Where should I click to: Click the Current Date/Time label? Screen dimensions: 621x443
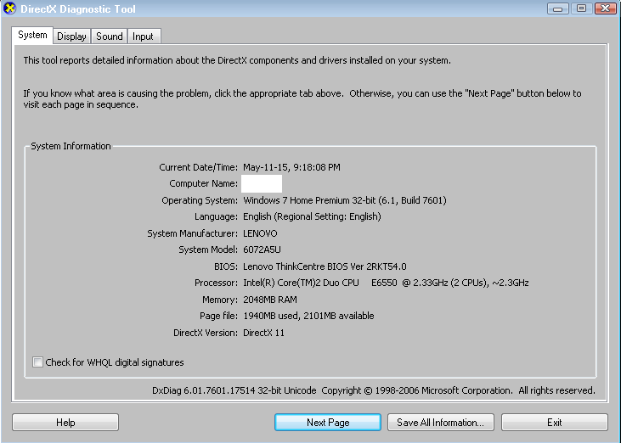(198, 167)
